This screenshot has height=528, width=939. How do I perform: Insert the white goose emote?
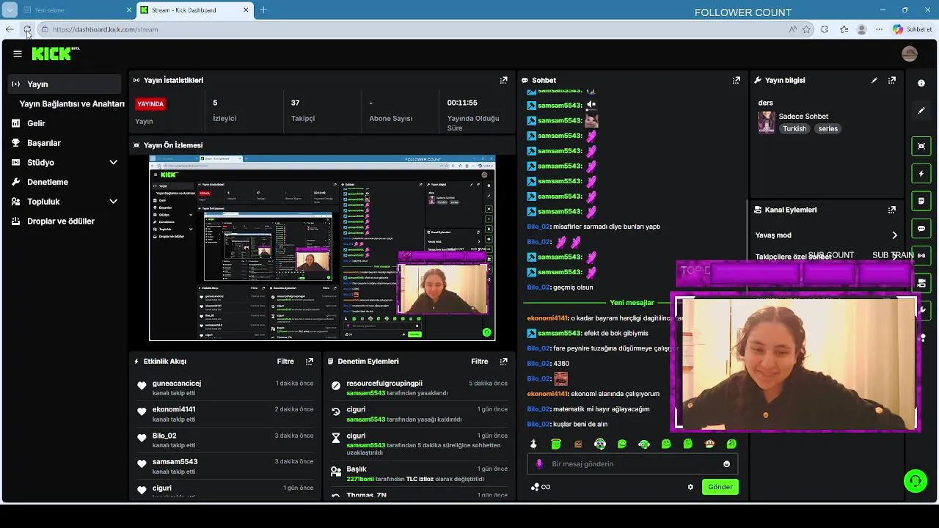[533, 444]
